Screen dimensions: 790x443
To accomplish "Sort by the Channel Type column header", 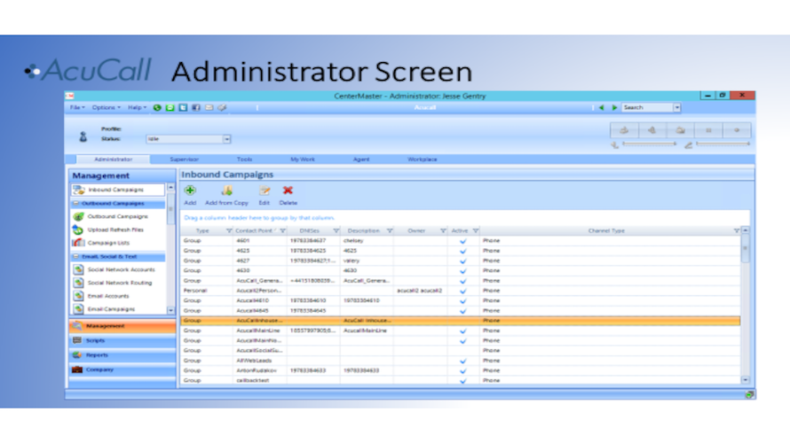I will 606,230.
